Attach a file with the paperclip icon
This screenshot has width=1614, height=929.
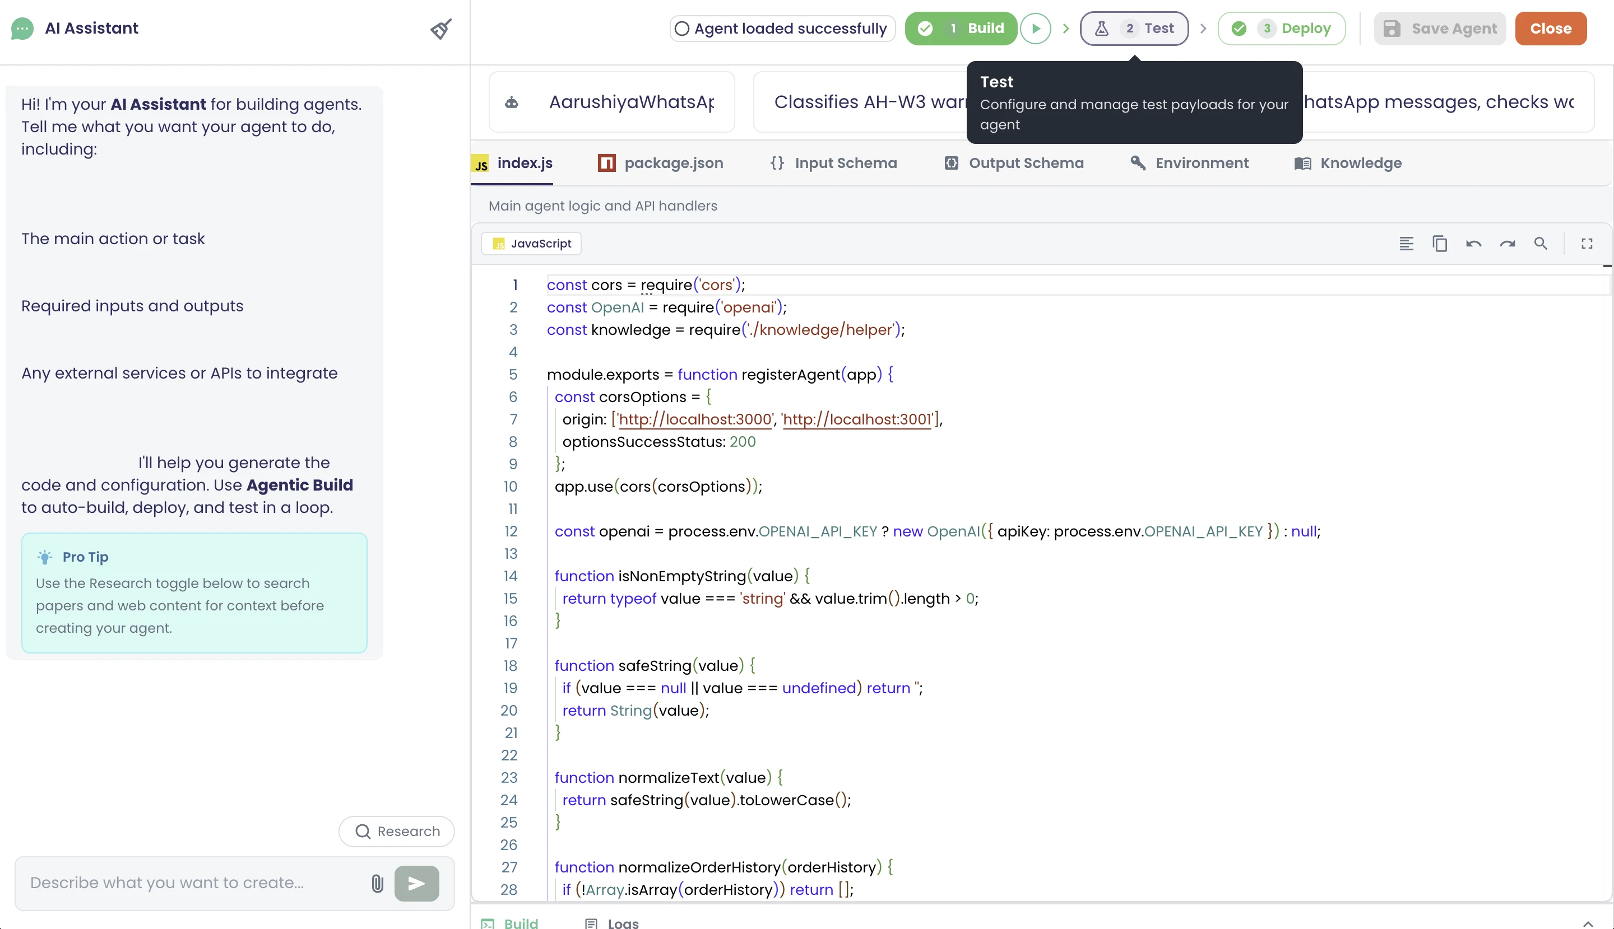(377, 884)
